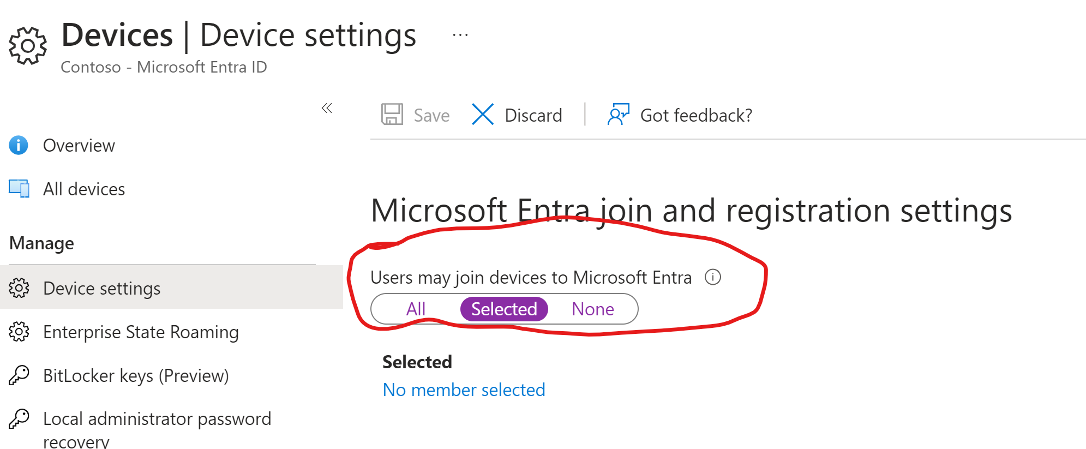This screenshot has height=449, width=1086.
Task: Click the Save disk icon in toolbar
Action: (x=392, y=115)
